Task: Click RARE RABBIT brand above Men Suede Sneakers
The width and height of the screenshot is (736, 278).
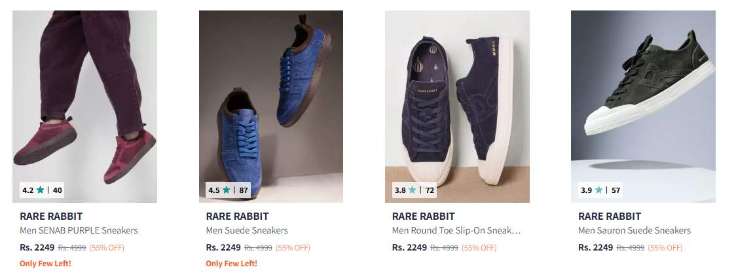Action: (x=237, y=217)
